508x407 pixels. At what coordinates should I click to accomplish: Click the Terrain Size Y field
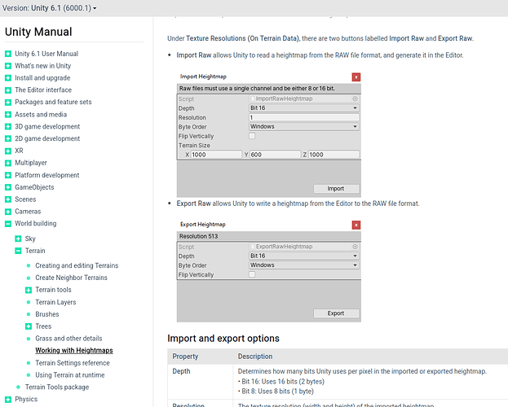tap(275, 155)
